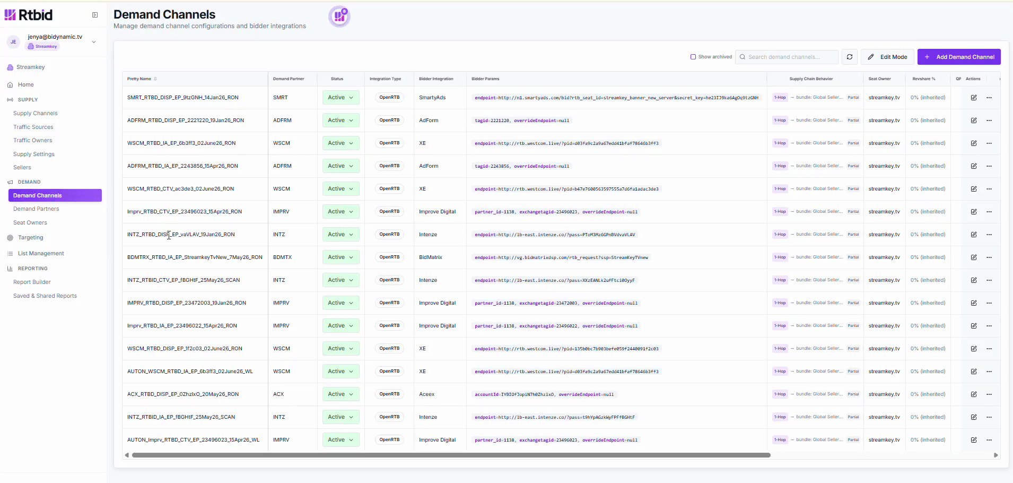Click the horizontal table scrollbar
Image resolution: width=1013 pixels, height=483 pixels.
click(x=451, y=455)
